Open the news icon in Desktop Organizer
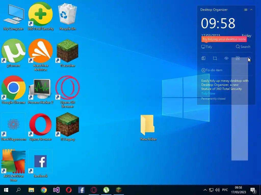Screen dimensions: 261x195 pyautogui.click(x=203, y=58)
